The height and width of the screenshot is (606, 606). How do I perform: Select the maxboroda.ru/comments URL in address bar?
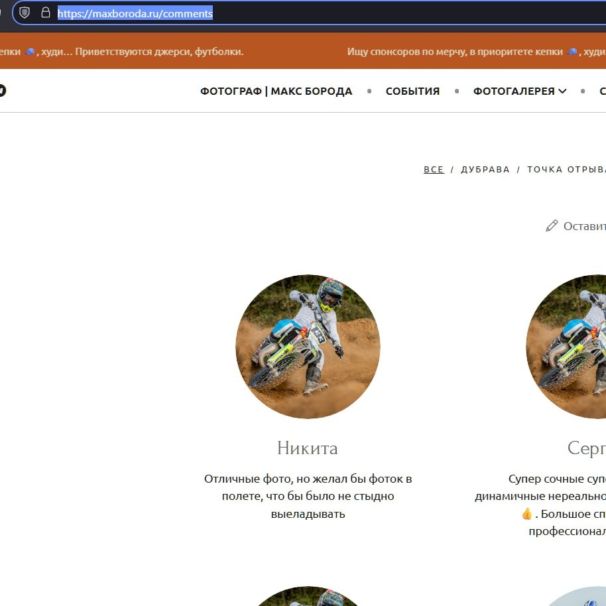coord(135,13)
